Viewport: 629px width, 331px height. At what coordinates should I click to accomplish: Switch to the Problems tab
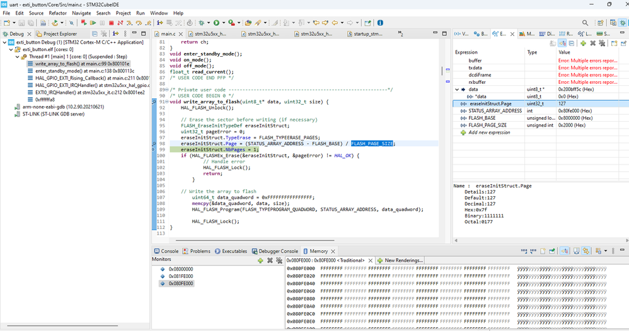point(196,251)
